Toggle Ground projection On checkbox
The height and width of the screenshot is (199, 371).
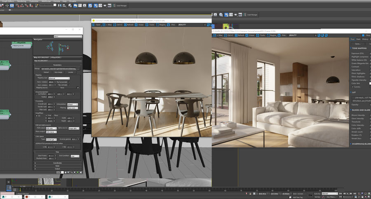(36, 94)
